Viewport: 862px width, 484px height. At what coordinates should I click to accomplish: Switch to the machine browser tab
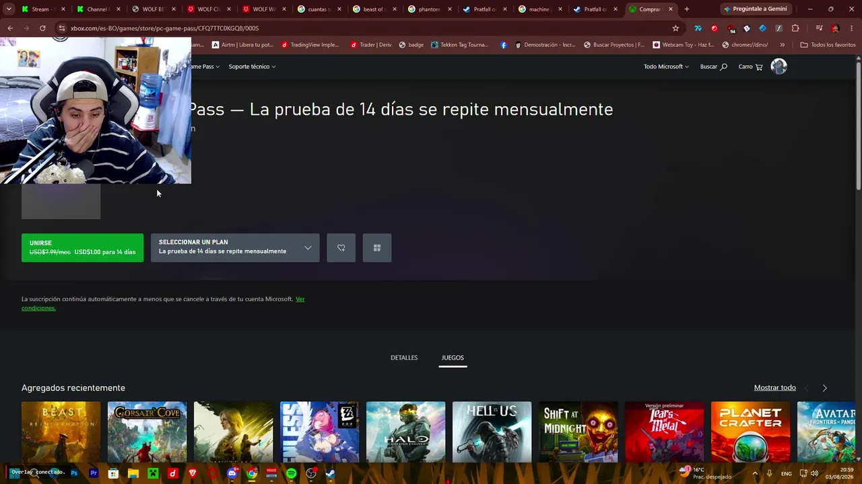[541, 9]
